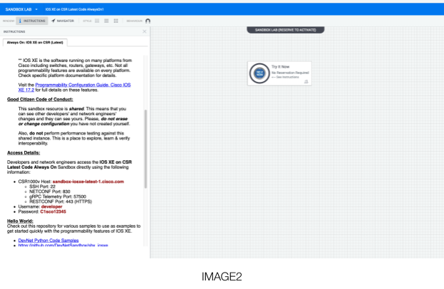This screenshot has height=289, width=444.
Task: Click the gRPC Telemetry Port: 57500 line
Action: [x=58, y=196]
